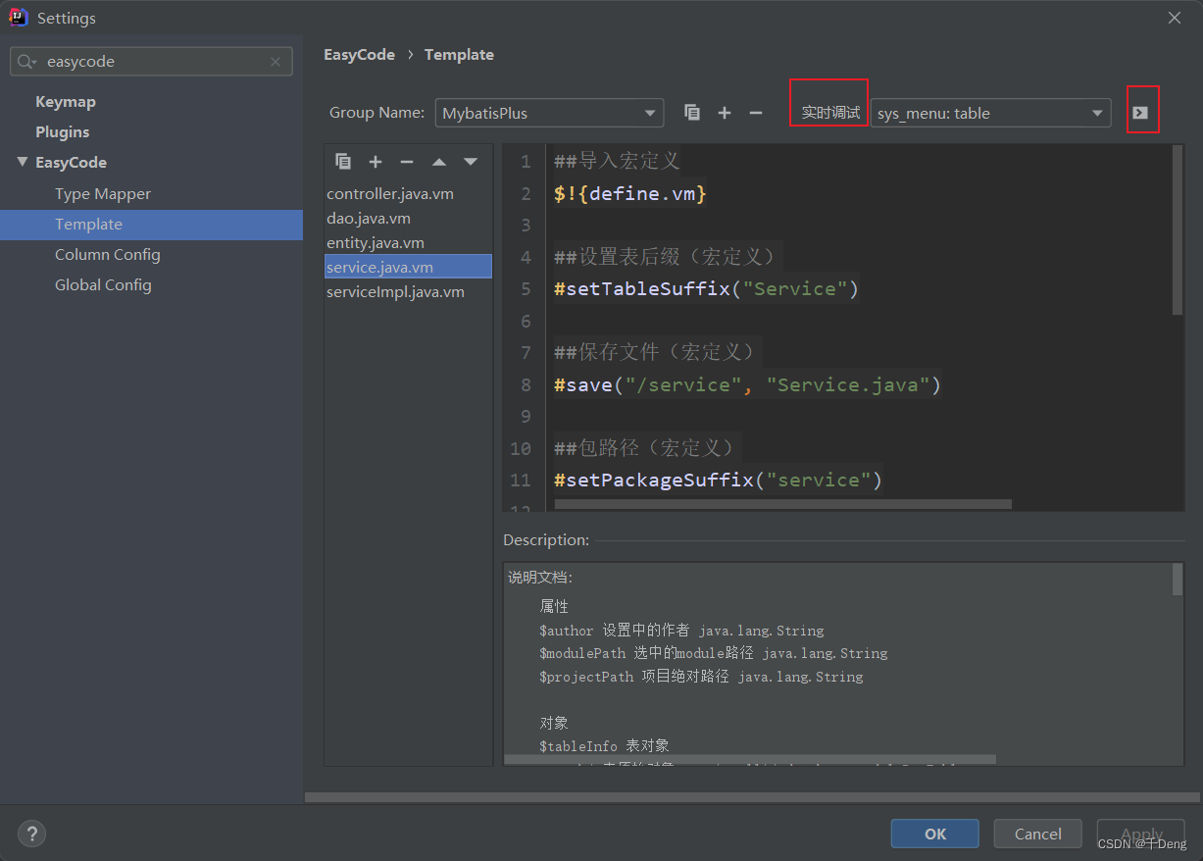Close the Settings dialog window
Image resolution: width=1203 pixels, height=861 pixels.
pos(1175,18)
